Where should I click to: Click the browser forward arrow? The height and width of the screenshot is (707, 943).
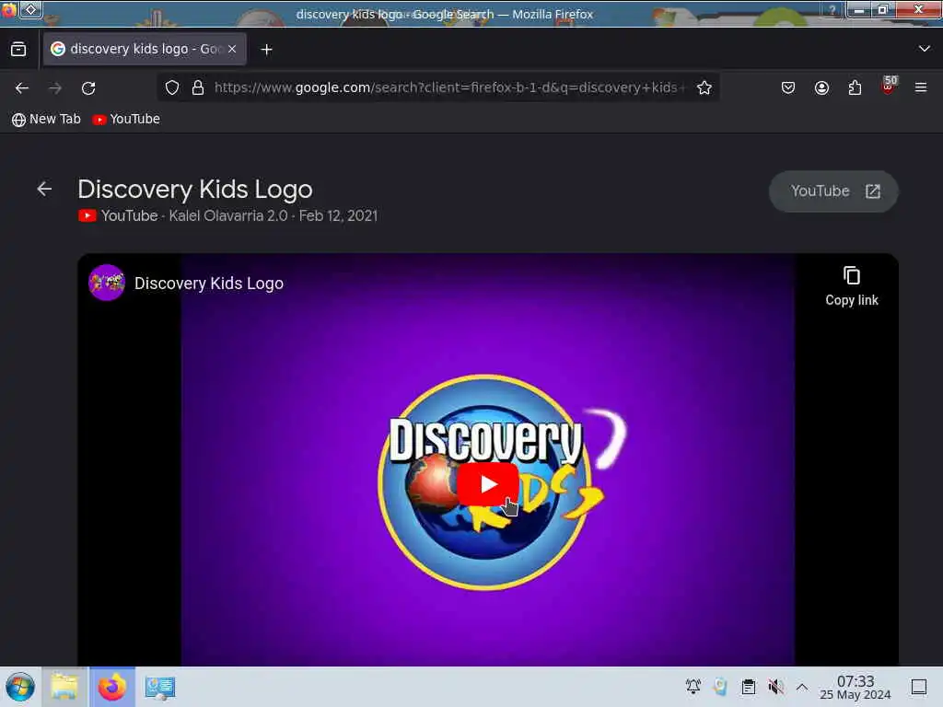pyautogui.click(x=55, y=88)
